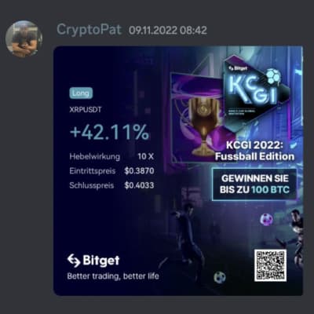Viewport: 314px width, 314px height.
Task: Select the Long position badge
Action: 81,93
